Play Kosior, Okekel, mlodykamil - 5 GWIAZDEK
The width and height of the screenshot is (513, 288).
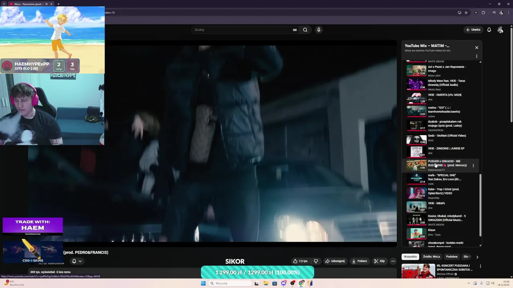pyautogui.click(x=440, y=220)
